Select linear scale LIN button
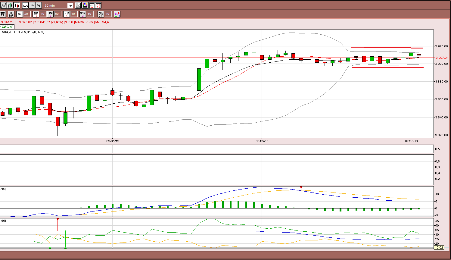The width and height of the screenshot is (451, 260). [x=32, y=5]
